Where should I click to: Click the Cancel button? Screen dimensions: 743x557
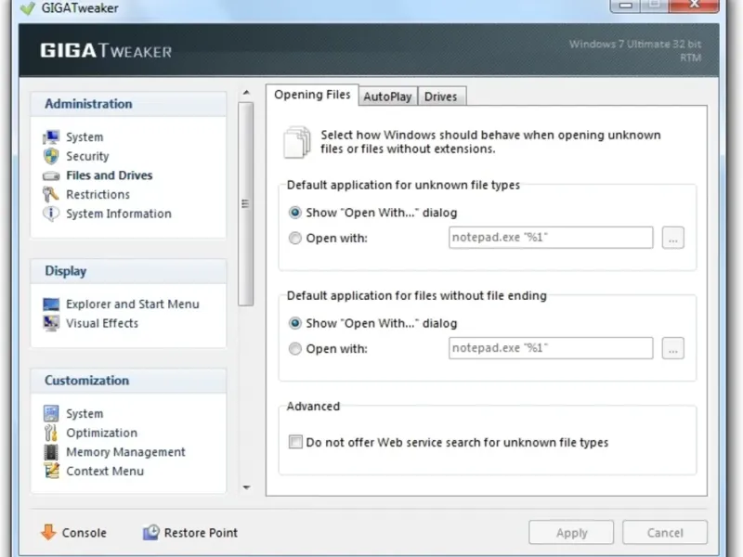coord(665,532)
